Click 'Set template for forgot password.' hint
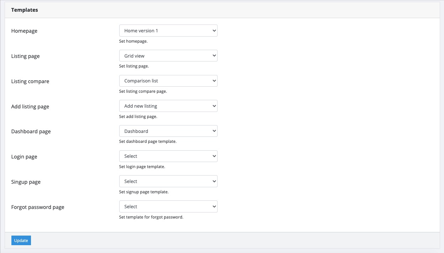The width and height of the screenshot is (444, 253). [x=151, y=217]
